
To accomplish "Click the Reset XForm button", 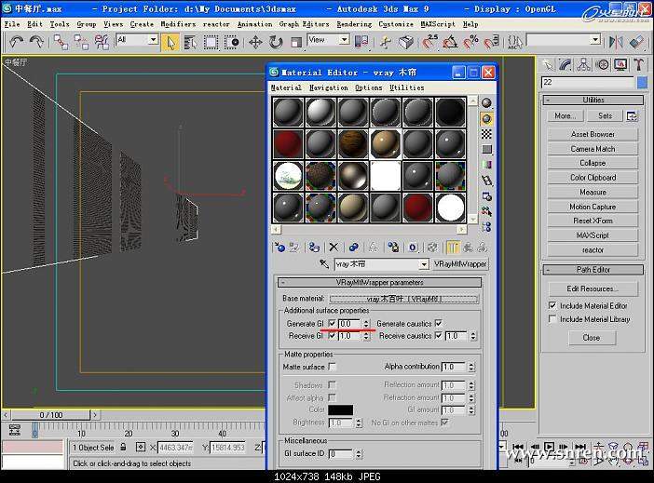I will click(x=593, y=221).
